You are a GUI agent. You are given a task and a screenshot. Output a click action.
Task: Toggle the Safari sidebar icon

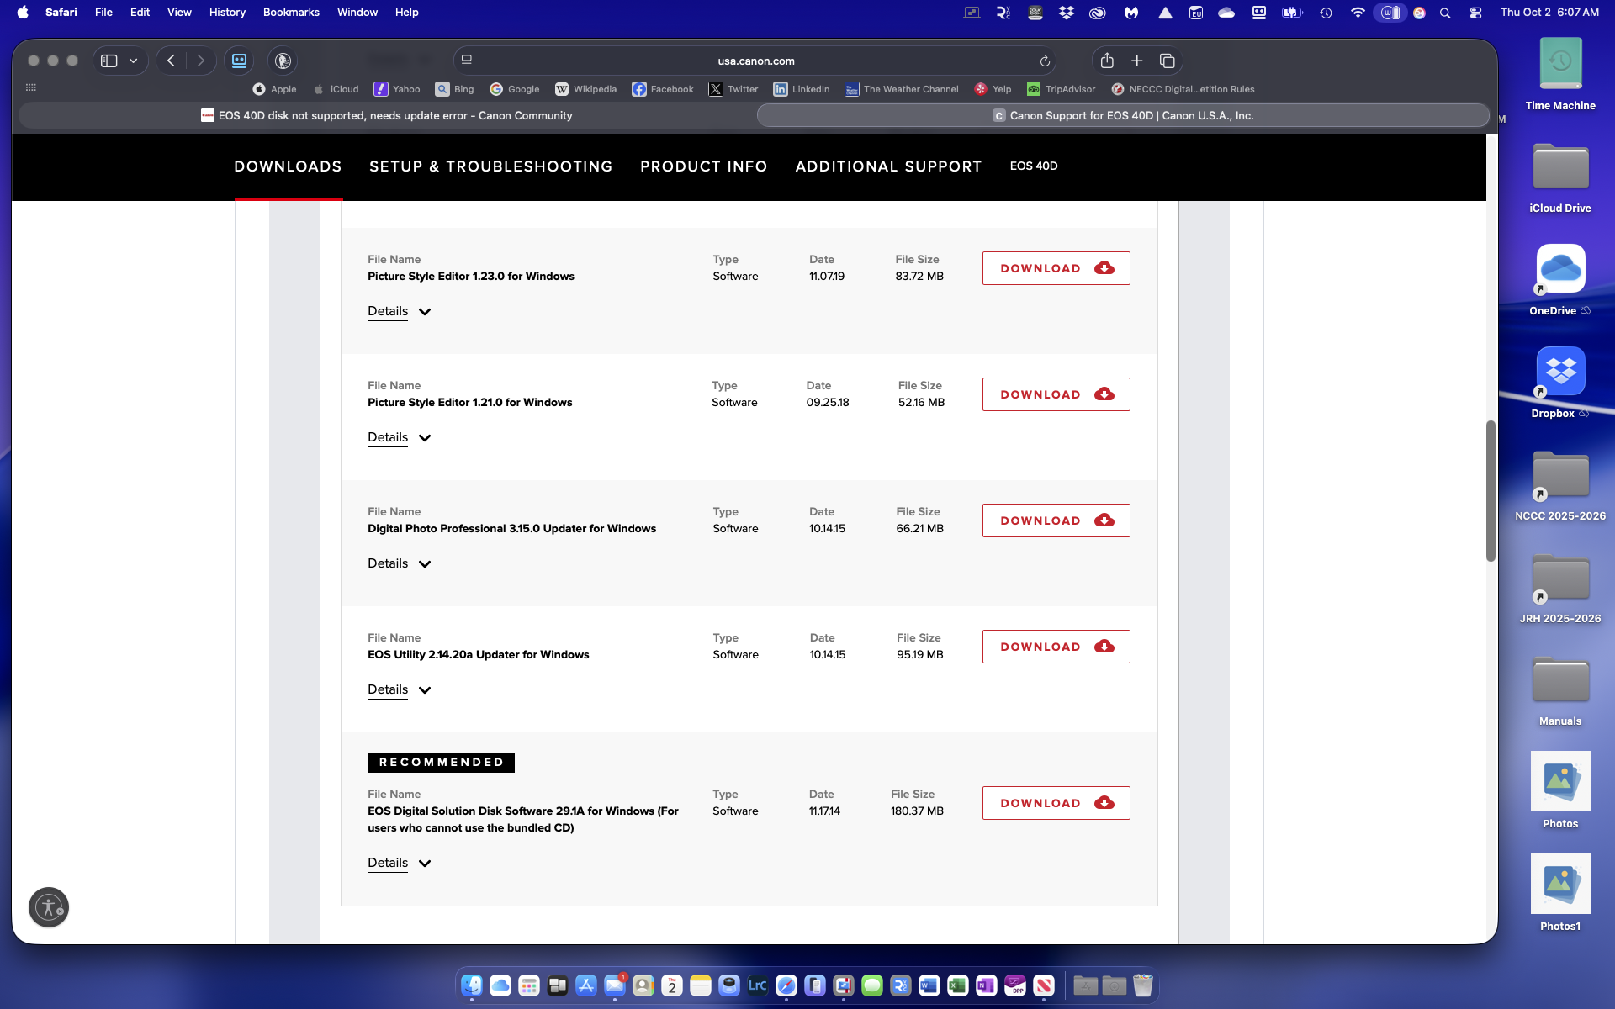[109, 61]
